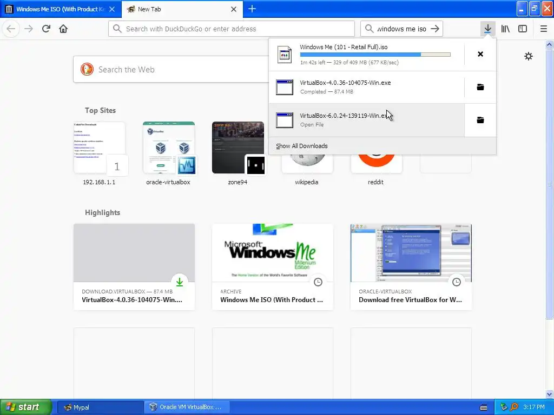The image size is (554, 415).
Task: Reload the current page
Action: click(x=46, y=29)
